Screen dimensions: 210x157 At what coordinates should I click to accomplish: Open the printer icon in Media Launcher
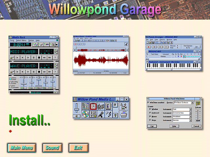click(x=123, y=114)
